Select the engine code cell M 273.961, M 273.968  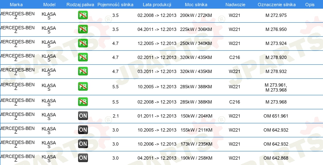[276, 87]
